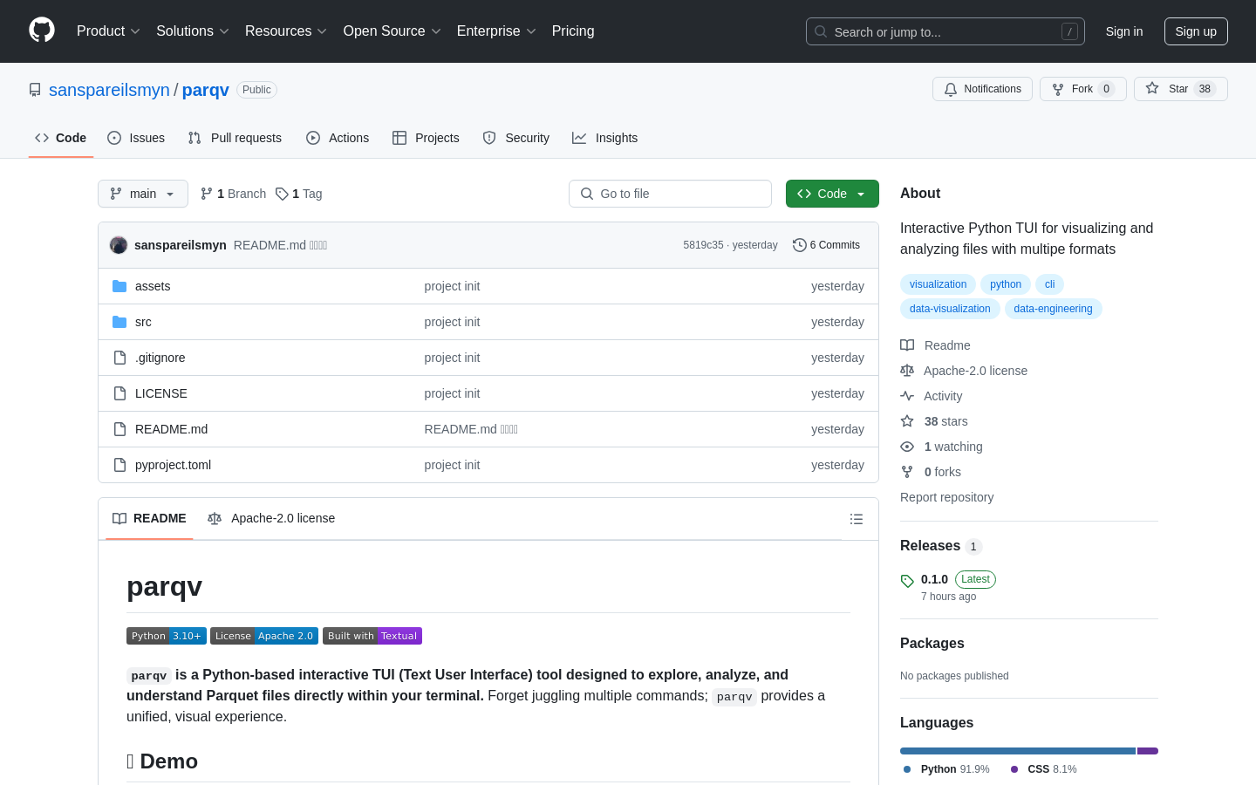Open the Enterprise dropdown
This screenshot has height=785, width=1256.
pyautogui.click(x=496, y=31)
